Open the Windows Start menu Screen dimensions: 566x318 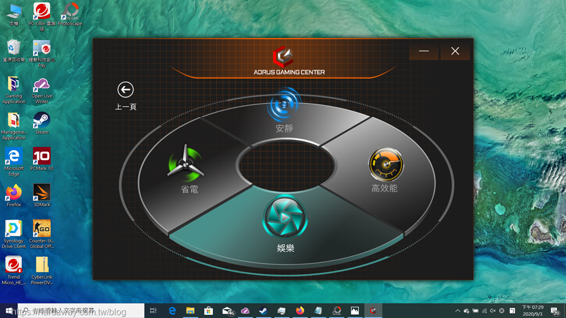(9, 311)
